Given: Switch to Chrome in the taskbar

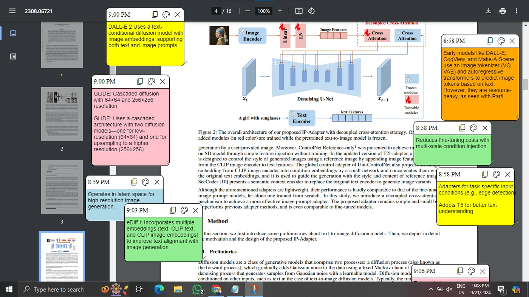Looking at the screenshot, I should (x=216, y=289).
